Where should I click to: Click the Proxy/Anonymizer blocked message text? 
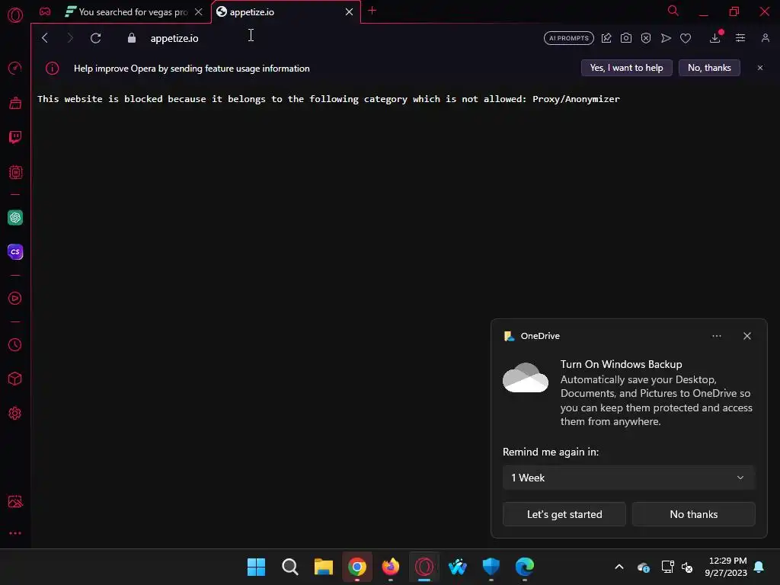(x=328, y=98)
